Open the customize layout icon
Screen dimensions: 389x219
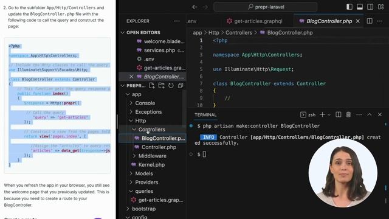(381, 7)
